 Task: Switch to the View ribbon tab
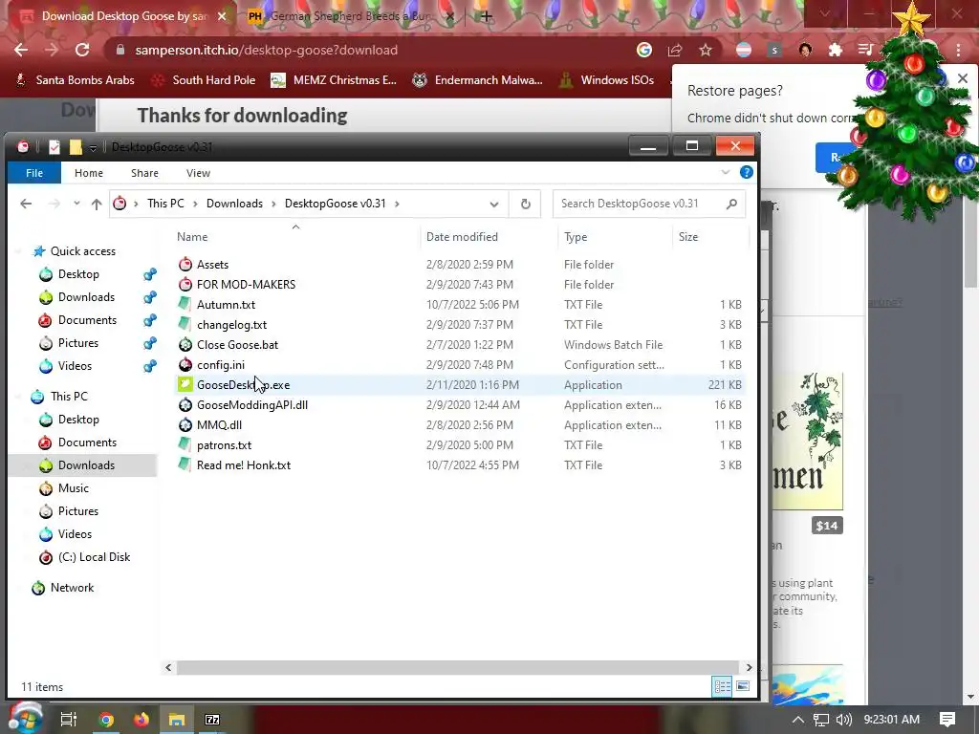[x=198, y=173]
